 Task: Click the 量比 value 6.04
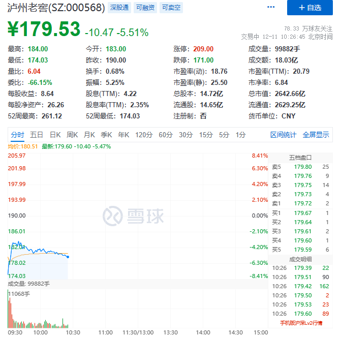(x=34, y=71)
